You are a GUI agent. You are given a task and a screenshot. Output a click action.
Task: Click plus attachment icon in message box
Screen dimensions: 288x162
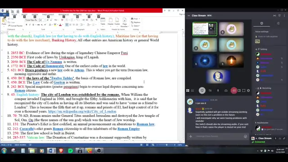(191, 136)
